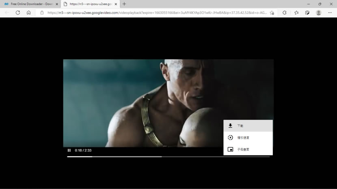The height and width of the screenshot is (189, 337).
Task: Click the 0:18 / 2:33 time display
Action: [x=83, y=150]
